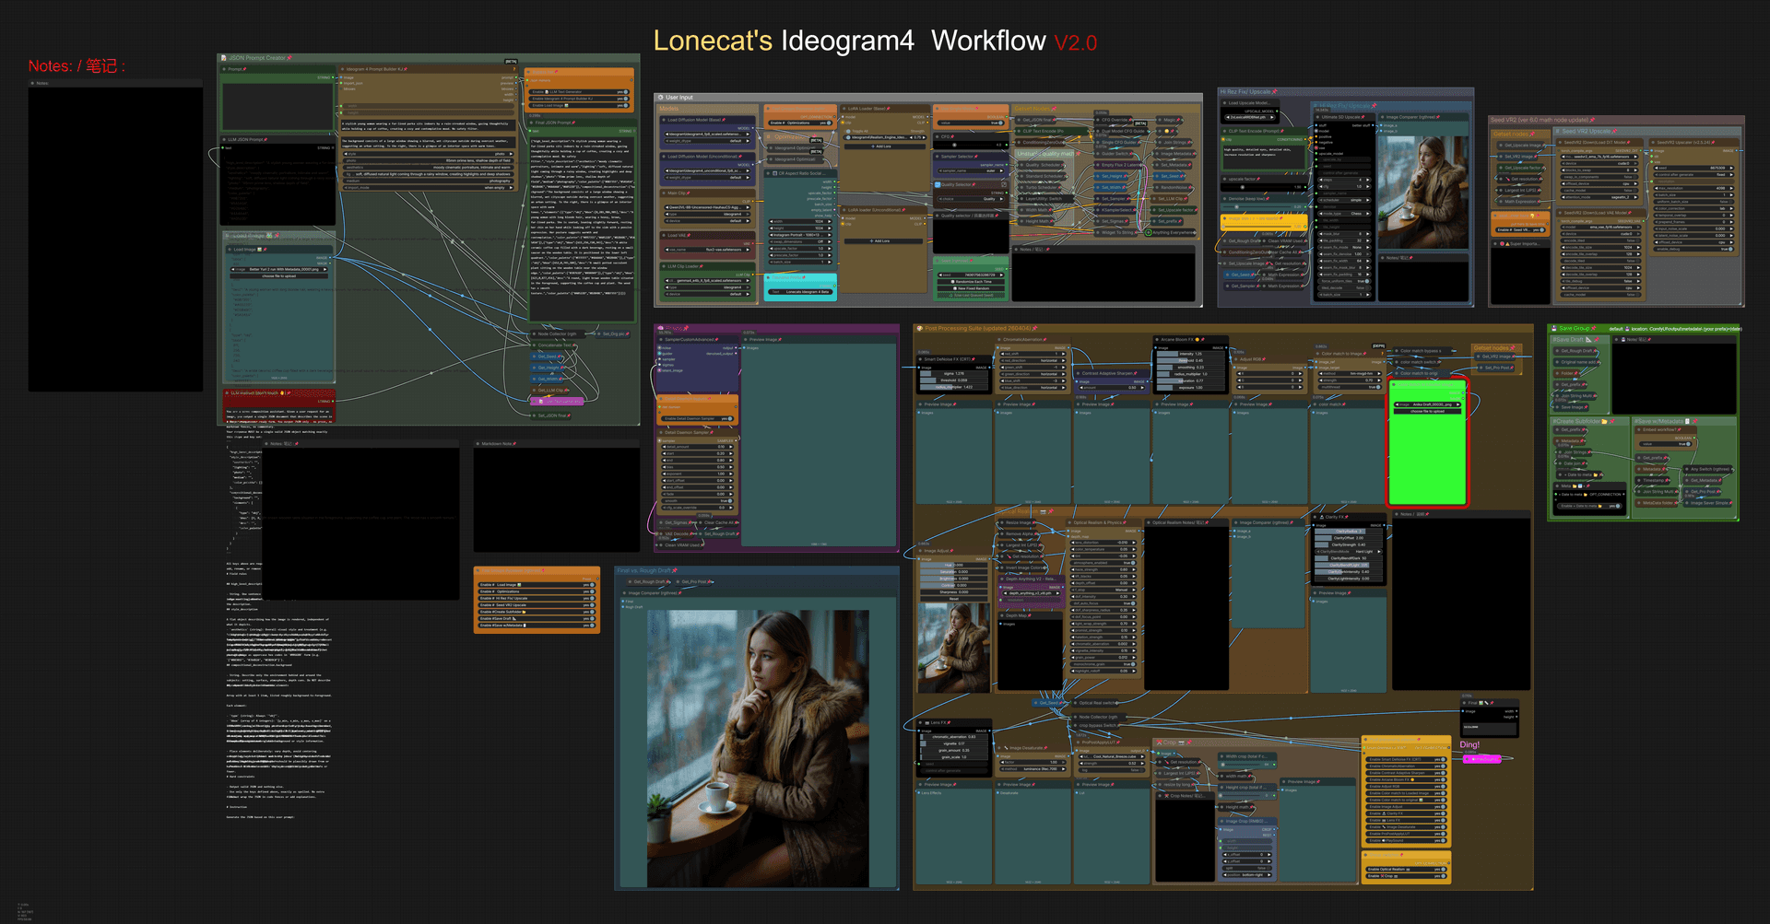Viewport: 1770px width, 924px height.
Task: Toggle Enable # Hi Rez Fix/ Upscale switch
Action: [x=537, y=598]
